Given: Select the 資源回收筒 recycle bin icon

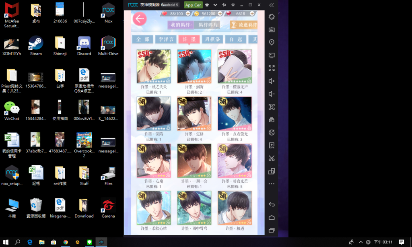Looking at the screenshot, I should (36, 208).
